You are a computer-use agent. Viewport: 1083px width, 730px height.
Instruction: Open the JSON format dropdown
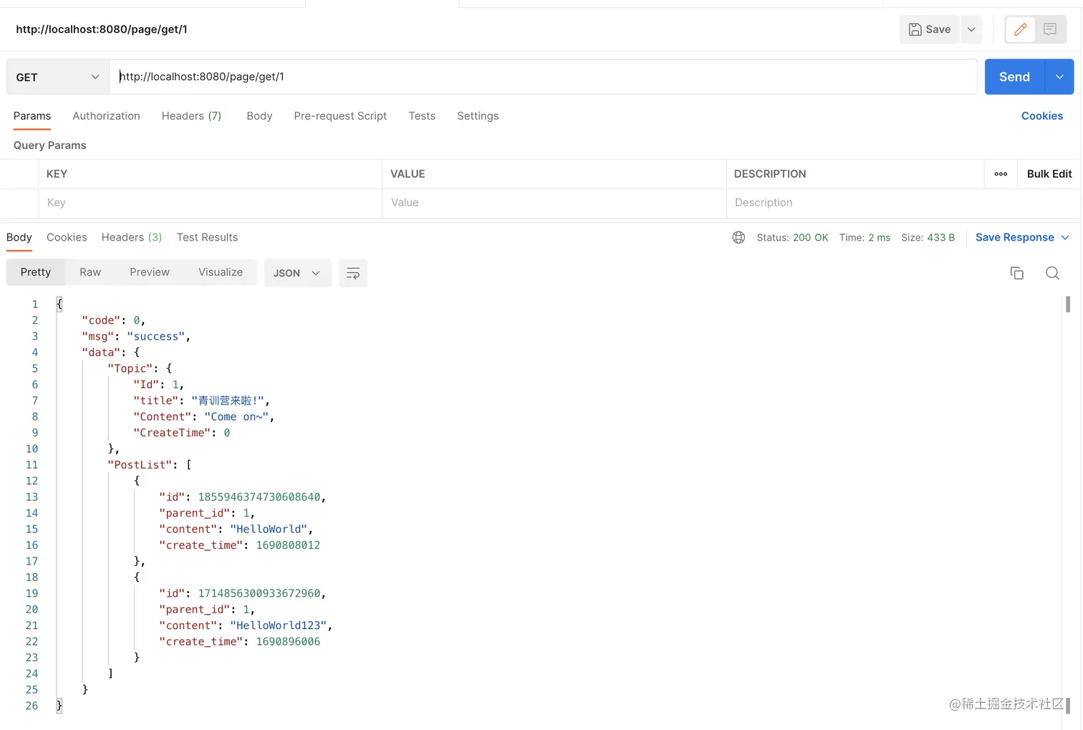297,273
